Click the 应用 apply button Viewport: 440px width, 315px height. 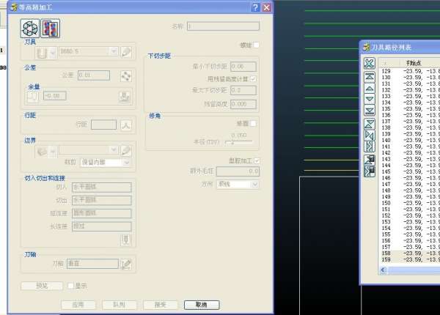pos(78,305)
